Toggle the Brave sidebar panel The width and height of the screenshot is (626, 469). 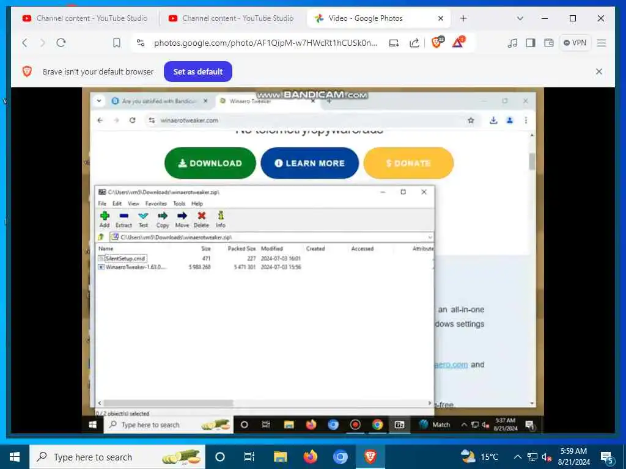531,43
